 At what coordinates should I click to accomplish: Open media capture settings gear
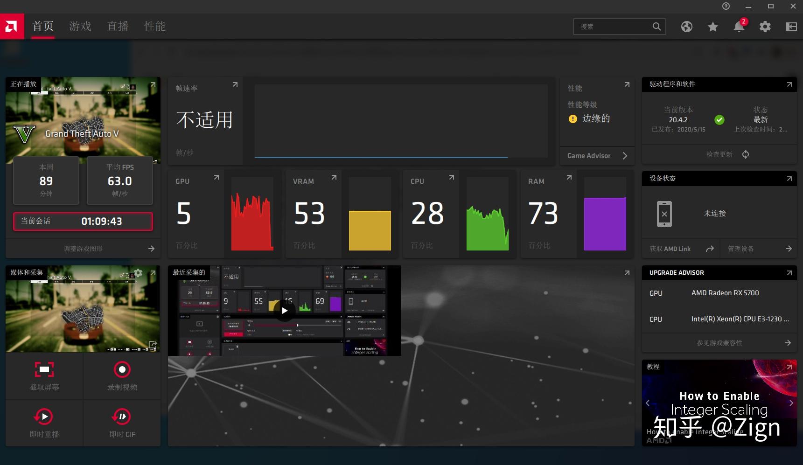138,273
